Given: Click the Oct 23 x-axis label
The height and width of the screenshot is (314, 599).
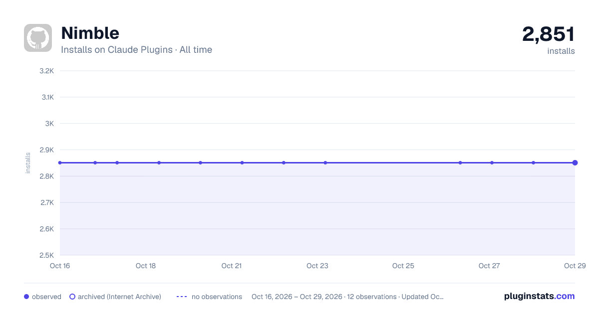Looking at the screenshot, I should [317, 266].
